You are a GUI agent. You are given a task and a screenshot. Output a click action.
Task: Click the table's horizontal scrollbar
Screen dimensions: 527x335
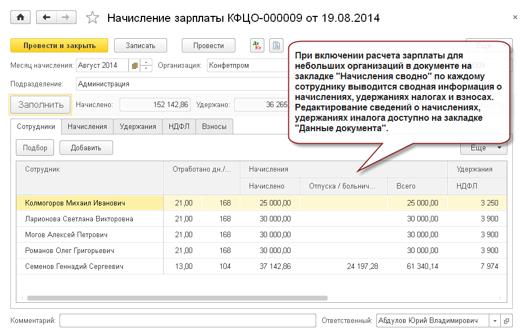click(177, 298)
